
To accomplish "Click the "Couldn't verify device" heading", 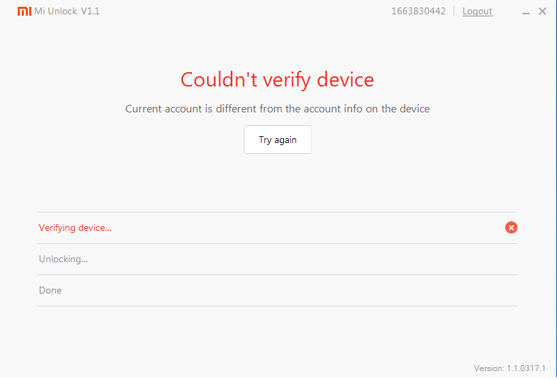I will tap(277, 80).
